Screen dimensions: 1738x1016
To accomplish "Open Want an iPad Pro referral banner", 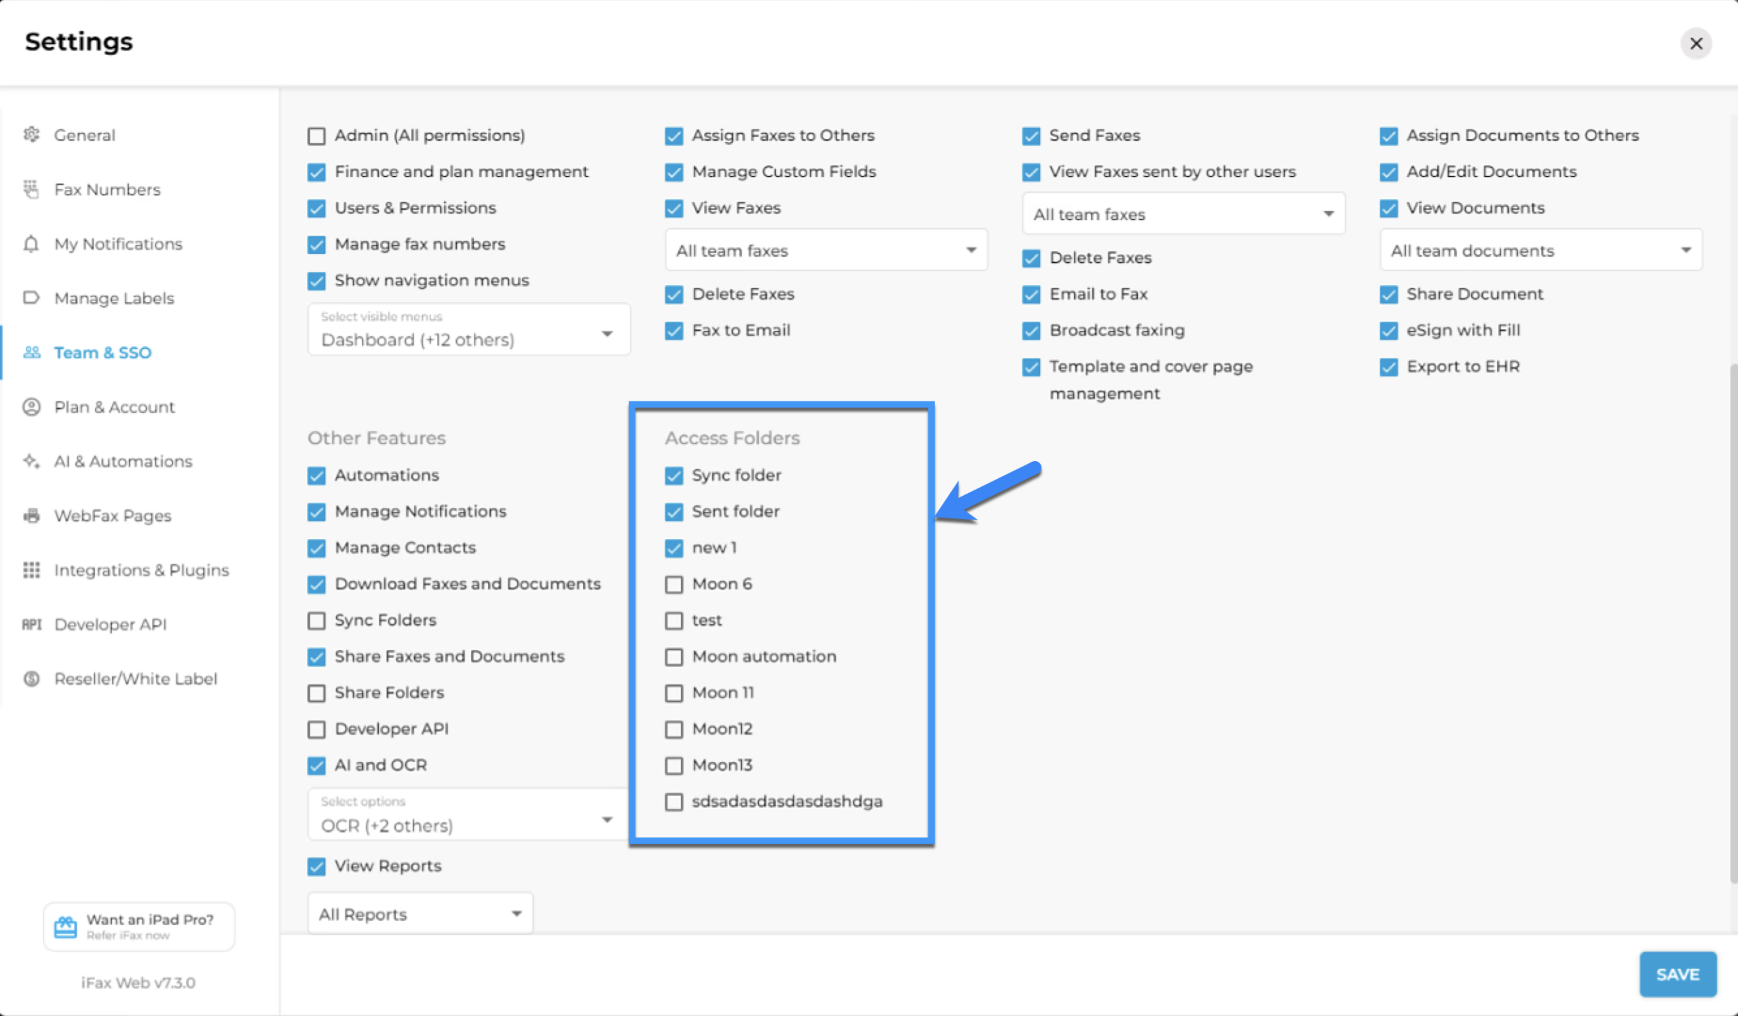I will coord(138,926).
